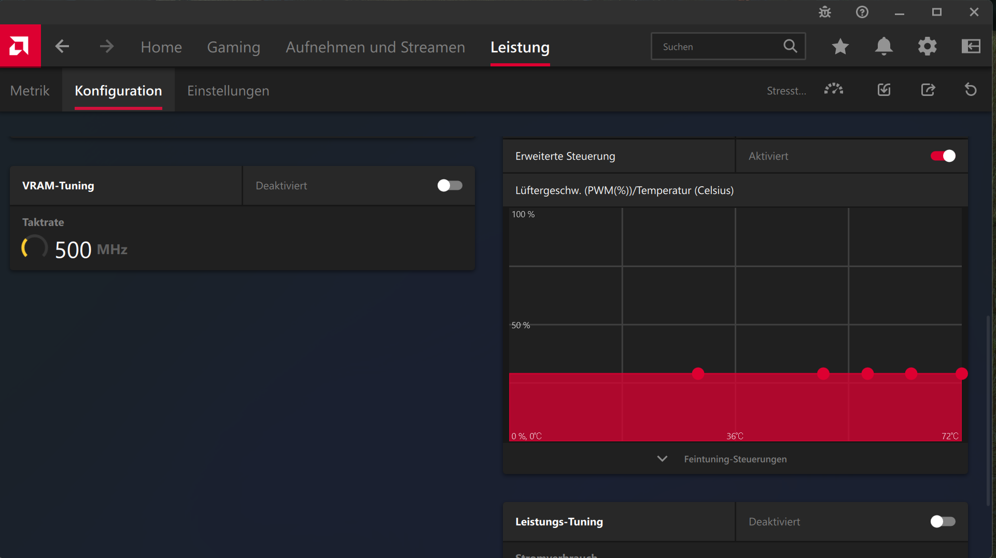Expand the Feintuning-Steuerungen chevron
Screen dimensions: 996x558
[x=662, y=459]
